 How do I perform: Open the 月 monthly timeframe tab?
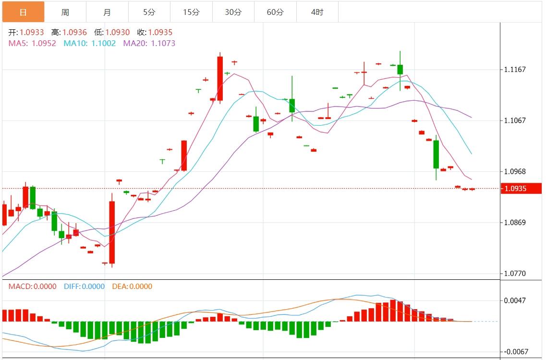[x=107, y=12]
